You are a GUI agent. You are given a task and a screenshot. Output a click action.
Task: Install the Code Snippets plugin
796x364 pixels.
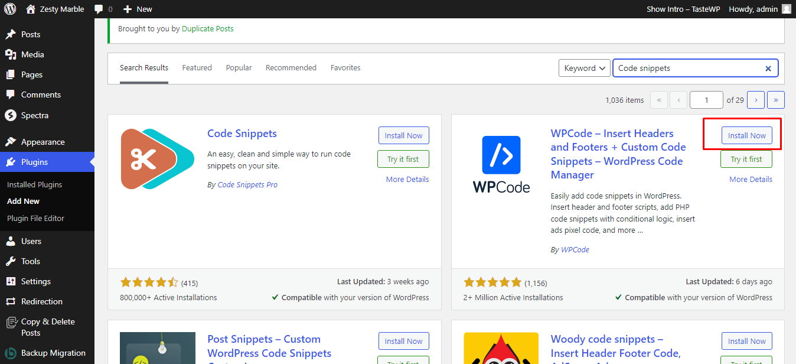click(404, 135)
